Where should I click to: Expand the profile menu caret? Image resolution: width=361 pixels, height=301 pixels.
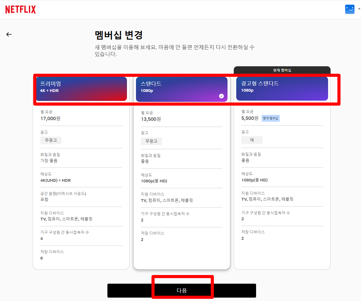359,9
